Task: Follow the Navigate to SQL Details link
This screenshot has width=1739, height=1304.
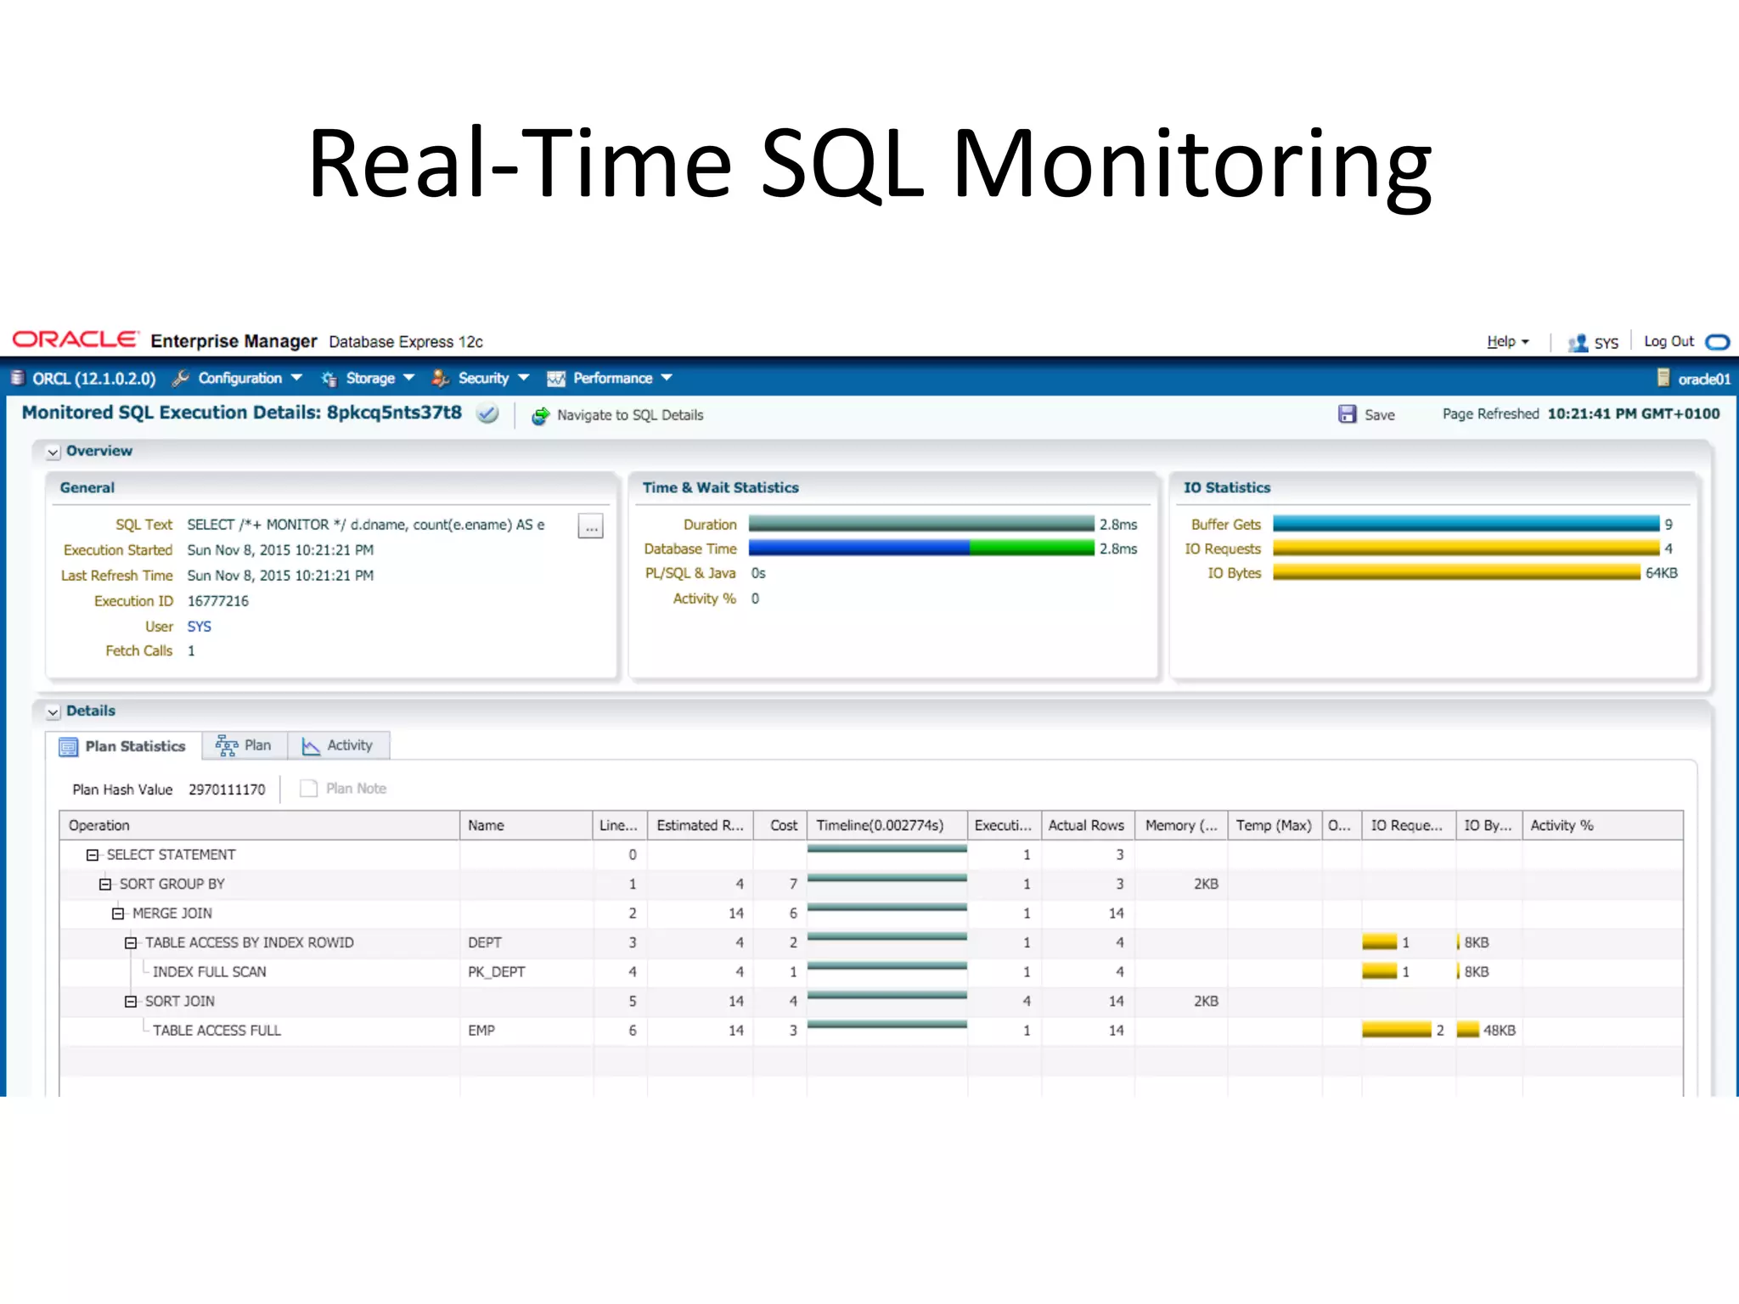Action: coord(630,415)
